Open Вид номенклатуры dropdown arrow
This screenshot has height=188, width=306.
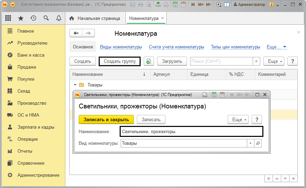[x=250, y=143]
